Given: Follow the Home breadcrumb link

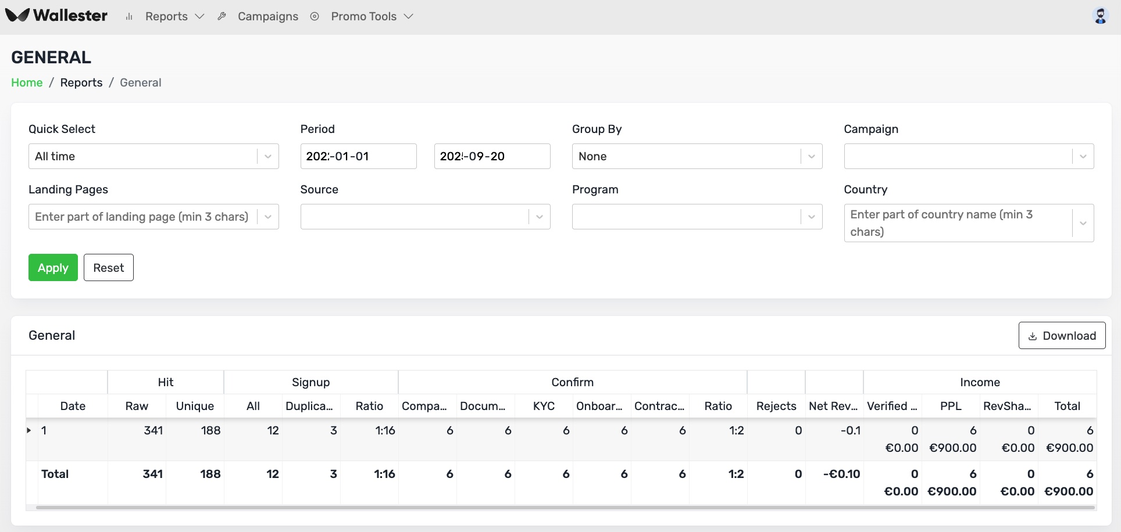Looking at the screenshot, I should 27,82.
